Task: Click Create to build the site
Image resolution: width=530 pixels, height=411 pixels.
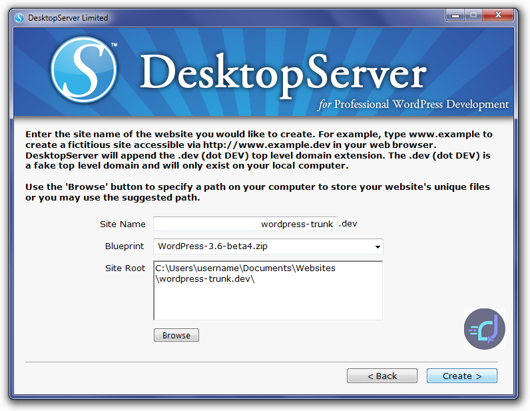Action: click(x=461, y=376)
